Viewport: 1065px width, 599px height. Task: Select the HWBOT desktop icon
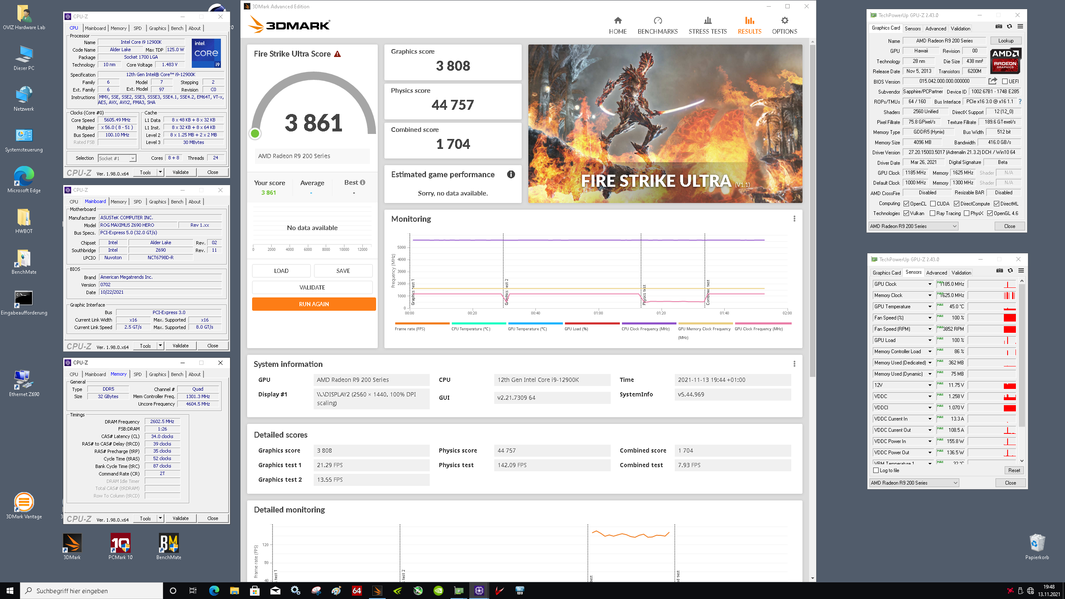coord(24,221)
